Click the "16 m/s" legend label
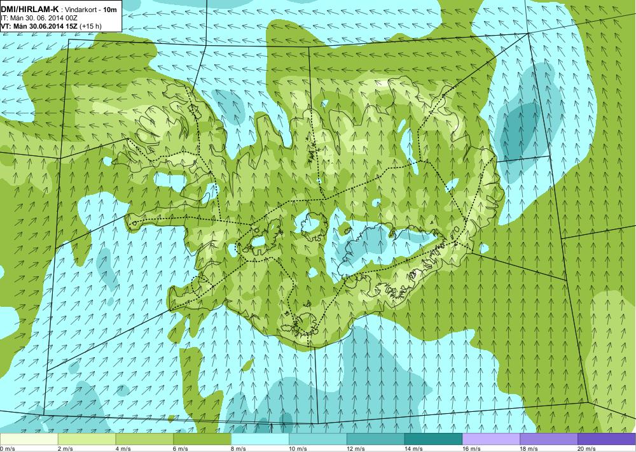636x452 pixels. click(472, 449)
